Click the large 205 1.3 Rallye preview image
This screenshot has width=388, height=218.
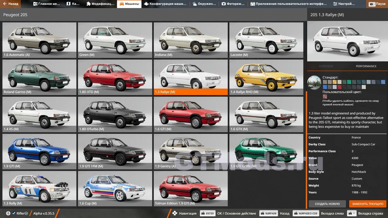(347, 41)
